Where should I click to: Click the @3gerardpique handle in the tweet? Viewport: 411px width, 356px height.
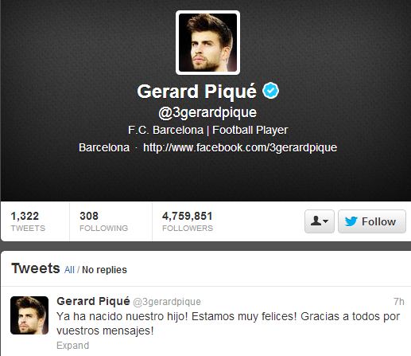coord(167,302)
